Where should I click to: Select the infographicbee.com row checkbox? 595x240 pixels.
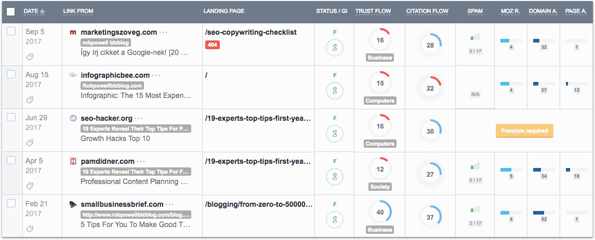(11, 74)
